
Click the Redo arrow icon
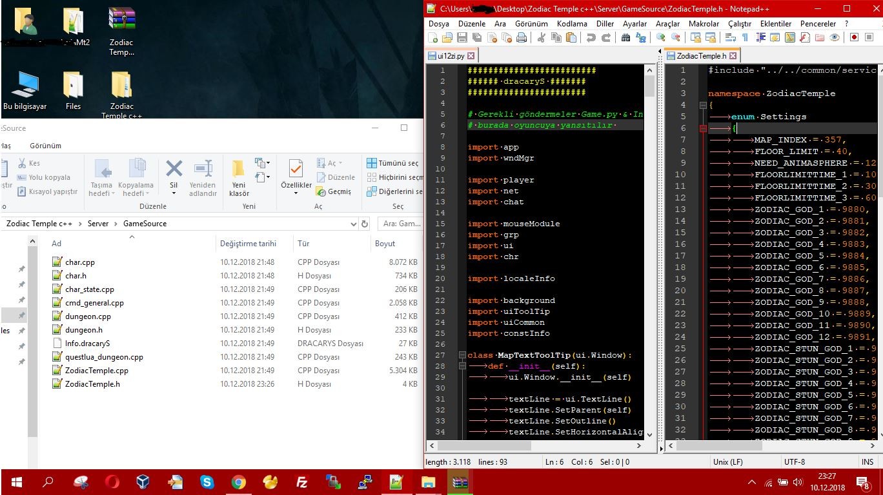[606, 37]
